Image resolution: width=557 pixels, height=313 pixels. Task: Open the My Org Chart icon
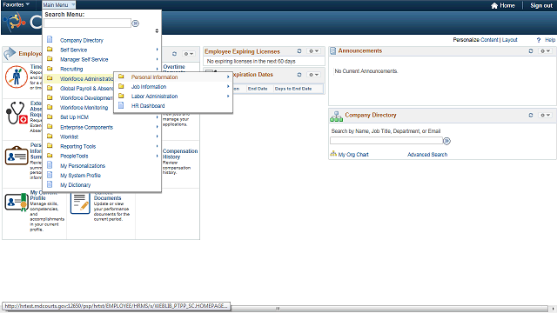[333, 154]
